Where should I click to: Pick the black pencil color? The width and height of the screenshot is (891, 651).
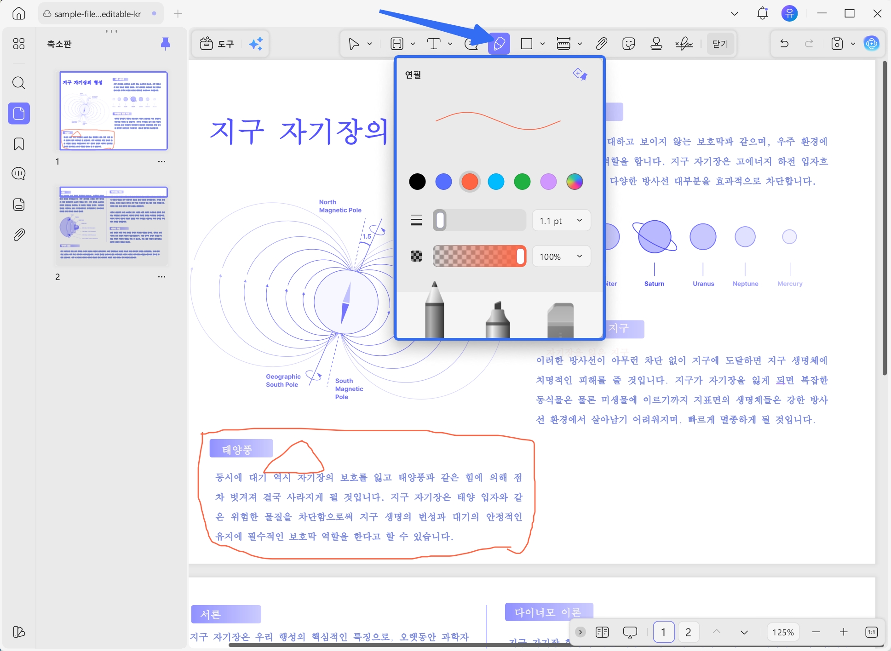coord(417,182)
